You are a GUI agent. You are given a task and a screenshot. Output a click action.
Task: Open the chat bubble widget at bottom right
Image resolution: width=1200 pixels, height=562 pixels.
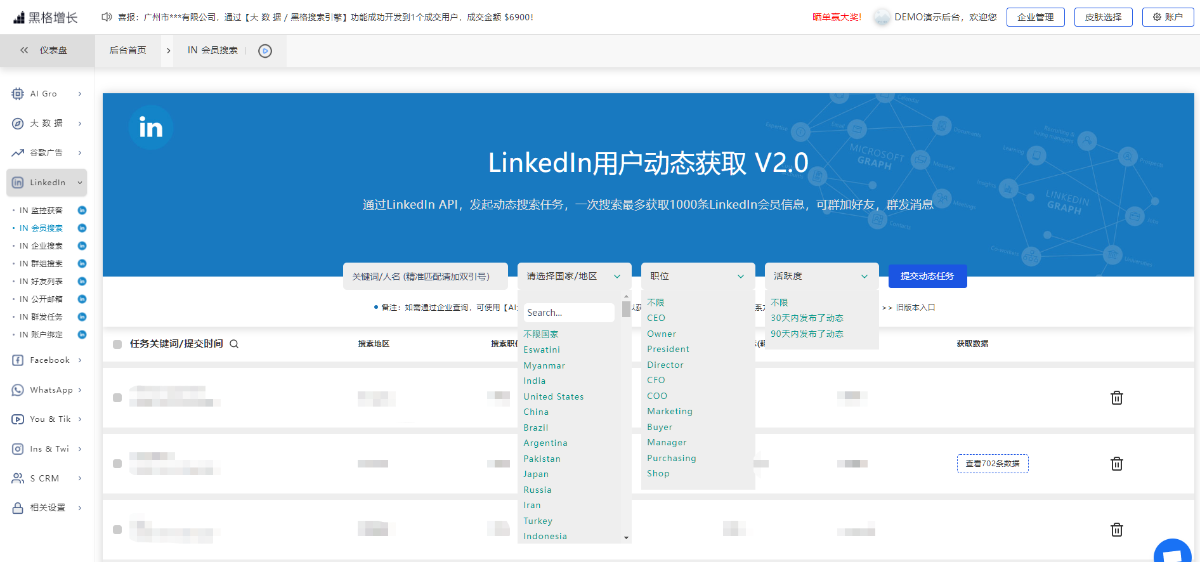pos(1172,552)
